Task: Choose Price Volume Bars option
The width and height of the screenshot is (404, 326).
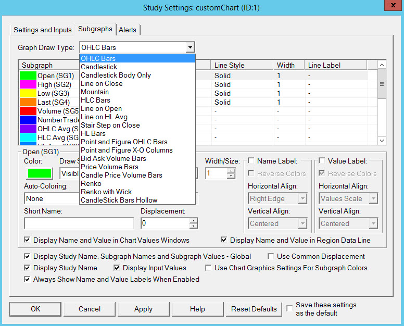Action: (x=137, y=167)
